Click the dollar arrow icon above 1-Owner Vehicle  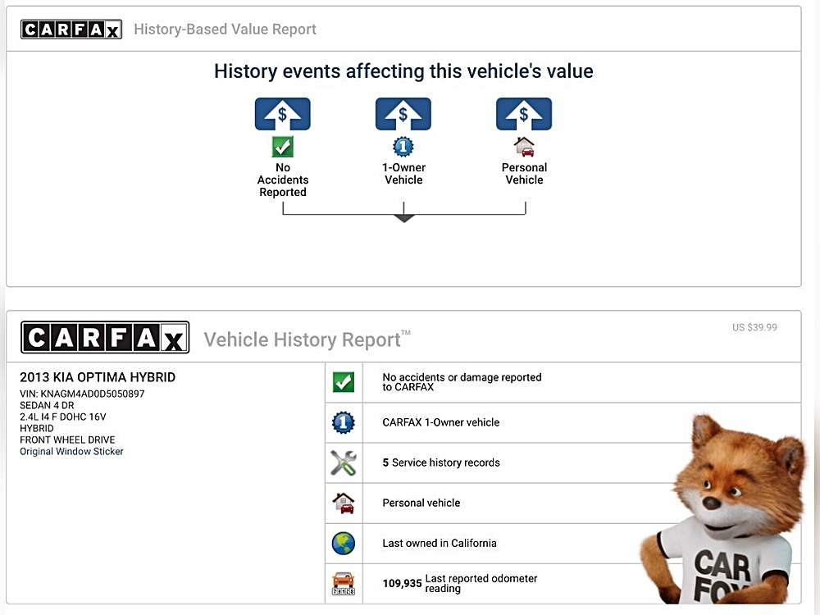point(403,114)
